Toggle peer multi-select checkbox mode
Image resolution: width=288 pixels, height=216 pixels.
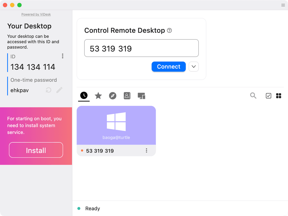[268, 95]
